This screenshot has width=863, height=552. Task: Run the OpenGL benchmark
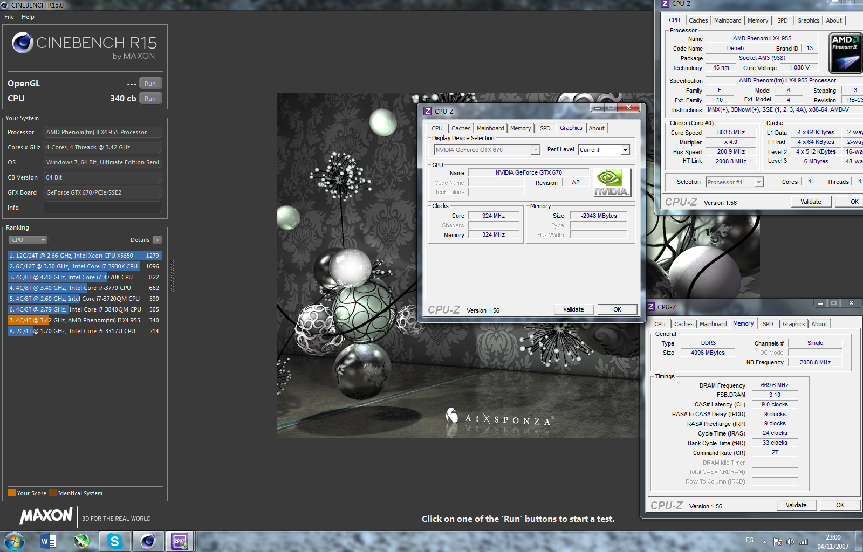click(150, 84)
